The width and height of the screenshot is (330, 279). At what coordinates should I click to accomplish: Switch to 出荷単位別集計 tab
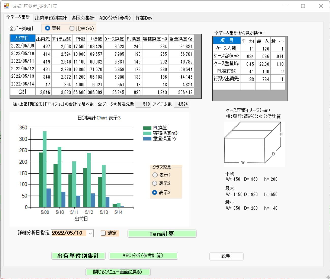tap(51, 18)
